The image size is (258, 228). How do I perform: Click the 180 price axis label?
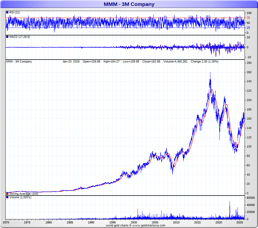click(249, 109)
